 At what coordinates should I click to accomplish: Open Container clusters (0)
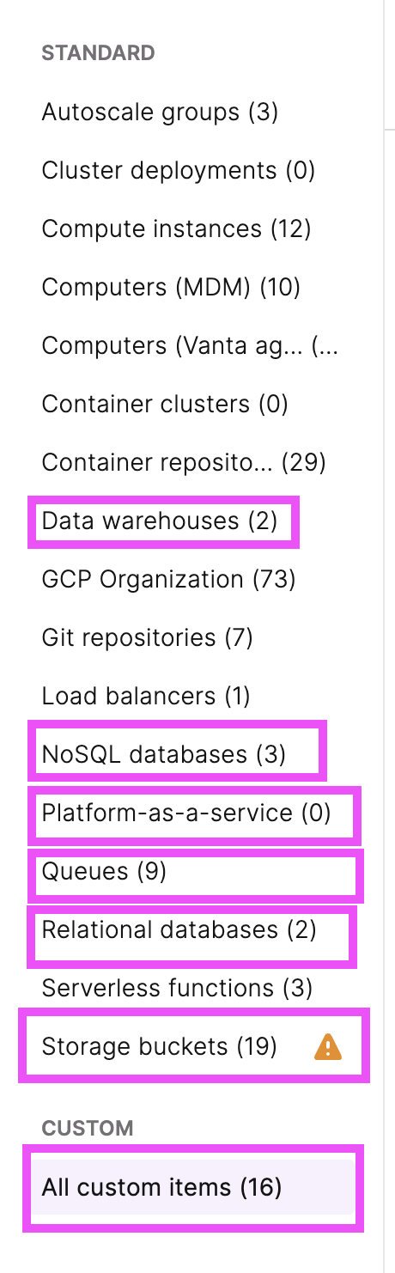[165, 404]
